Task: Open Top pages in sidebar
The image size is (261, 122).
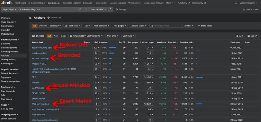Action: pyautogui.click(x=6, y=77)
